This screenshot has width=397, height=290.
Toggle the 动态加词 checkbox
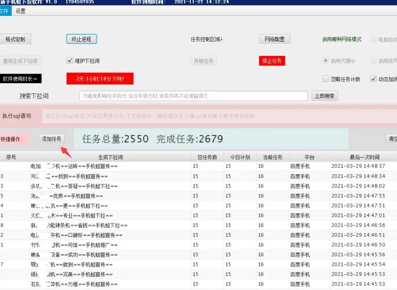373,79
